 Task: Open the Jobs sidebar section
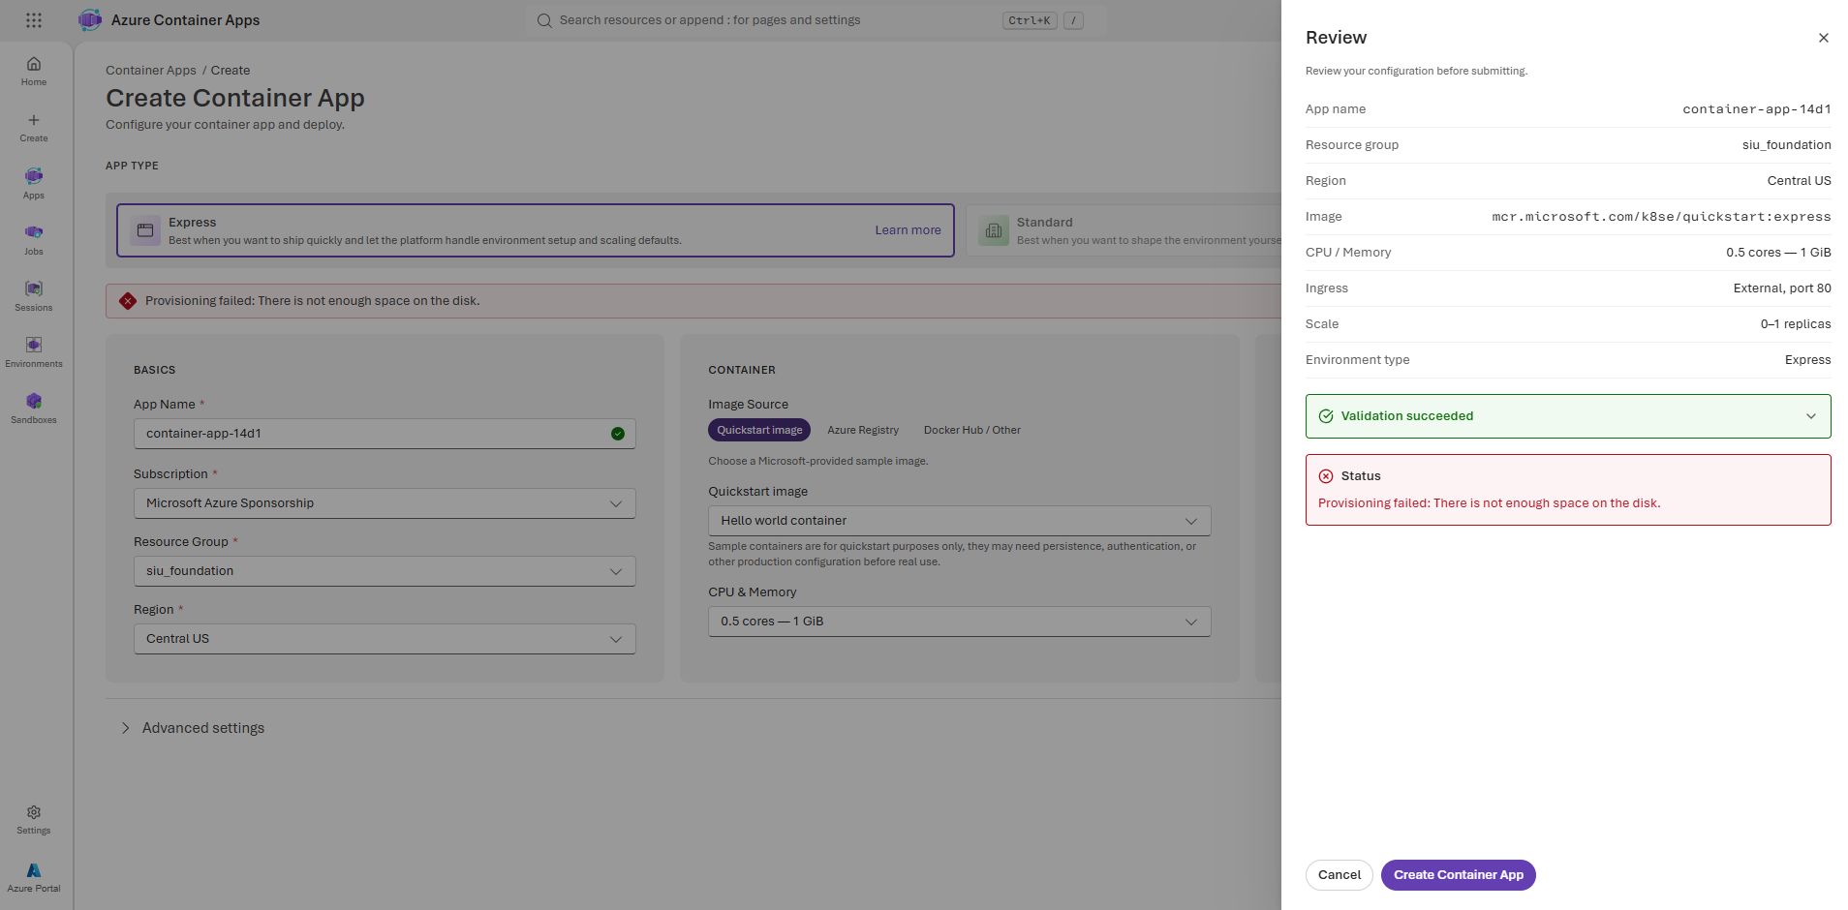tap(34, 240)
